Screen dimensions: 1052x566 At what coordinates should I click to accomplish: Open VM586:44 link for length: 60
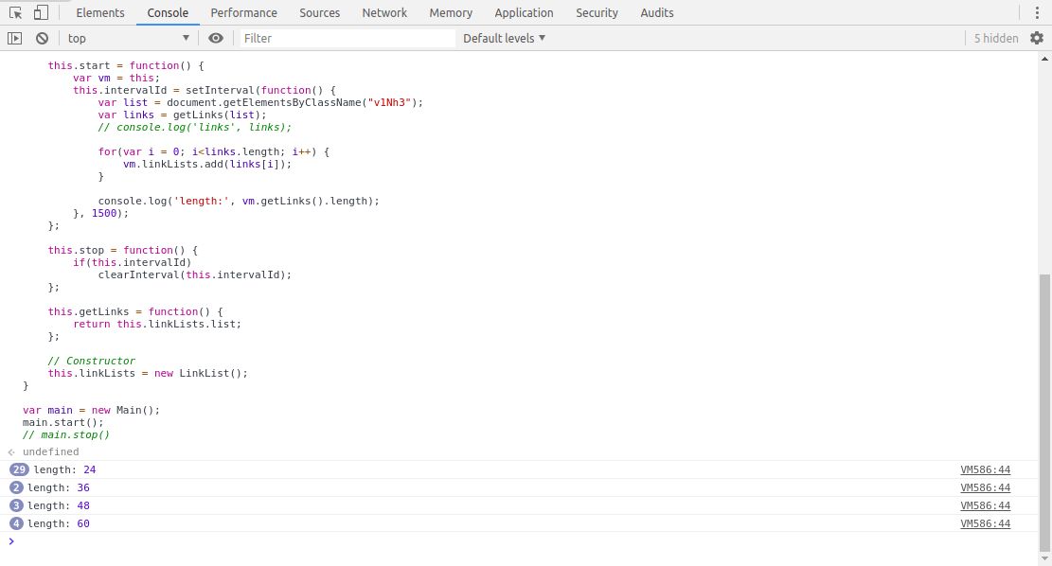[x=985, y=523]
